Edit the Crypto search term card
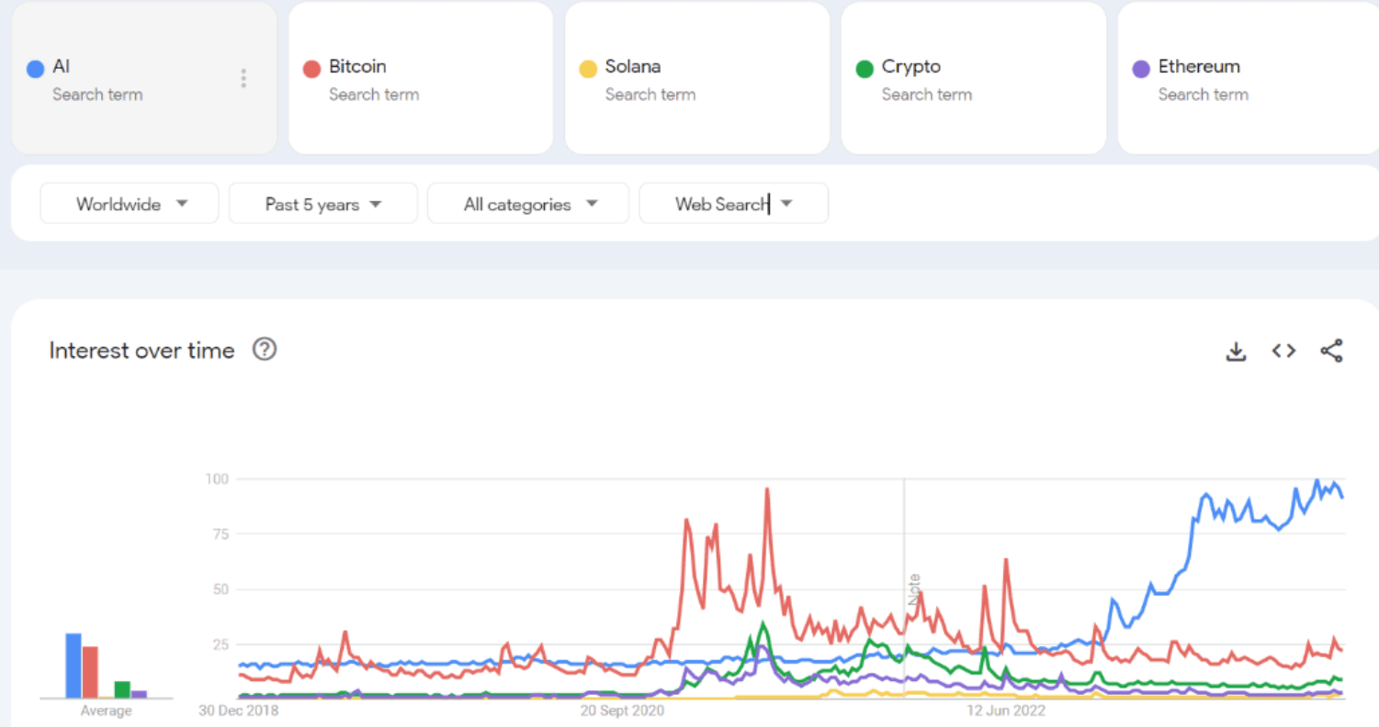The width and height of the screenshot is (1379, 727). pyautogui.click(x=974, y=78)
